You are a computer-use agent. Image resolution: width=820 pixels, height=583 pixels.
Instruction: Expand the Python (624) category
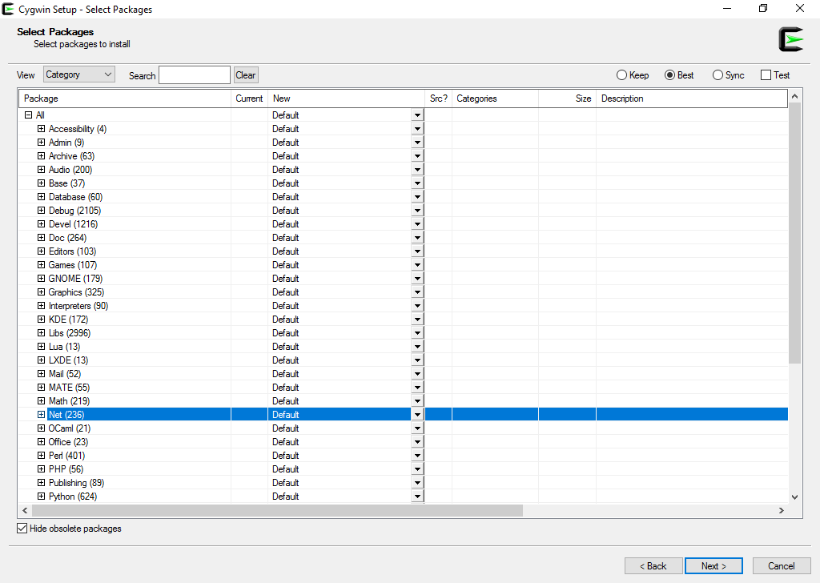pos(42,497)
